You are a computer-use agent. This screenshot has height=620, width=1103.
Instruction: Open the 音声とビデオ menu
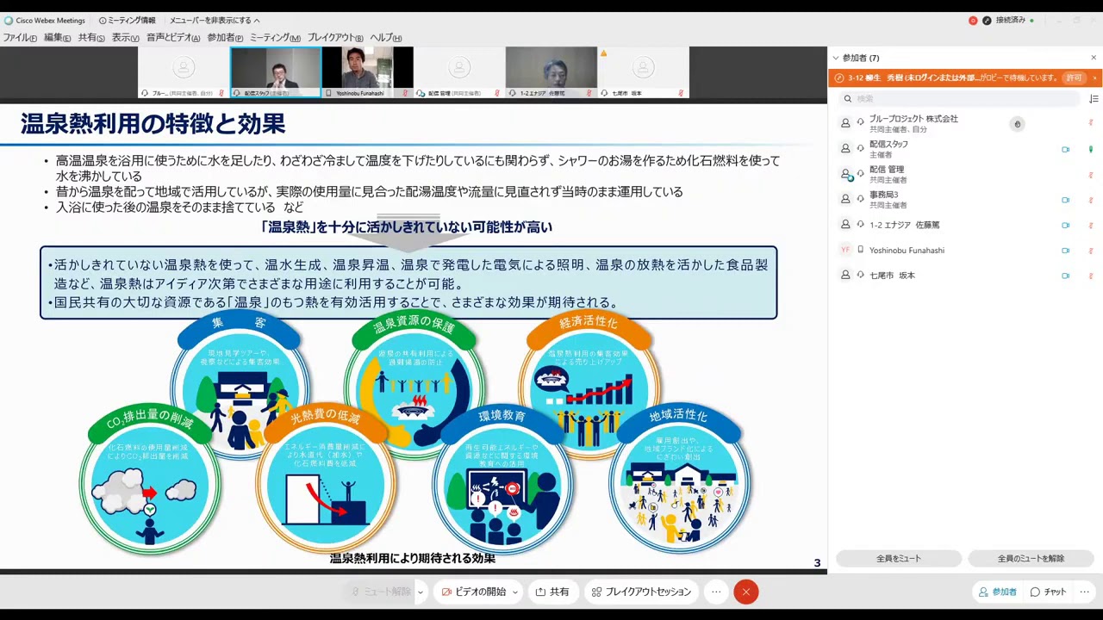tap(173, 38)
